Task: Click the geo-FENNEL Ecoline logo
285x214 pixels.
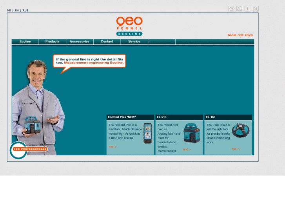Action: click(129, 26)
